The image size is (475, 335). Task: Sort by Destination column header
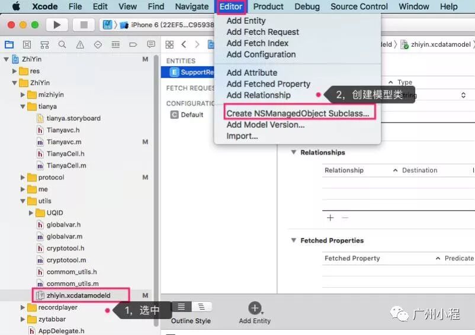point(419,170)
